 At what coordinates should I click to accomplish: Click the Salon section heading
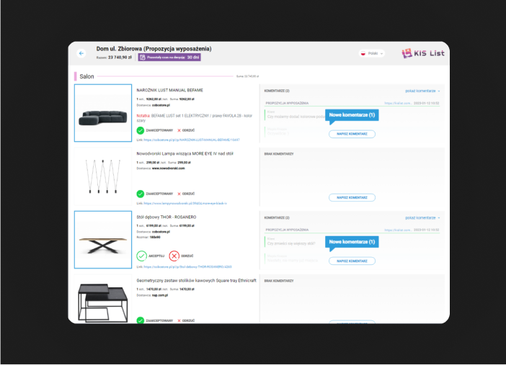pos(86,76)
